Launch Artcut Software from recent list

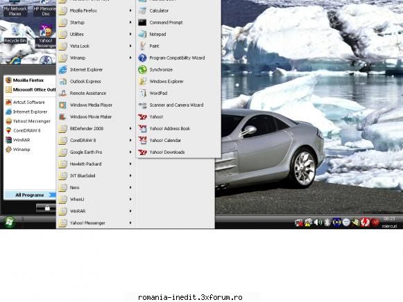[30, 103]
